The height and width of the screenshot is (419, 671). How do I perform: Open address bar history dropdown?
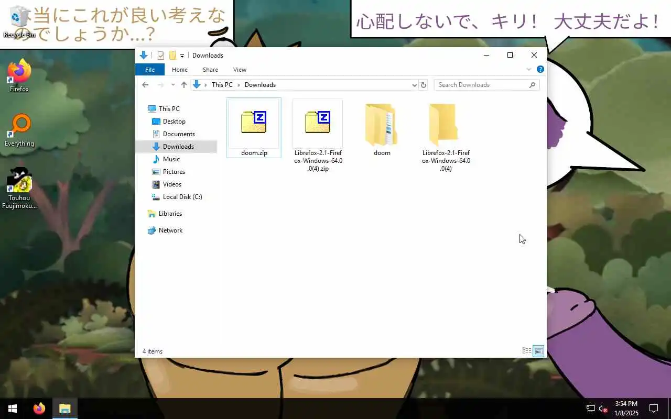coord(414,85)
